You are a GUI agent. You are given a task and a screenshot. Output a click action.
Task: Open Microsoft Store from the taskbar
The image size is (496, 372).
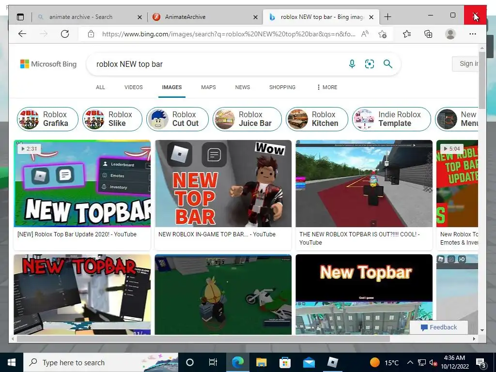285,362
